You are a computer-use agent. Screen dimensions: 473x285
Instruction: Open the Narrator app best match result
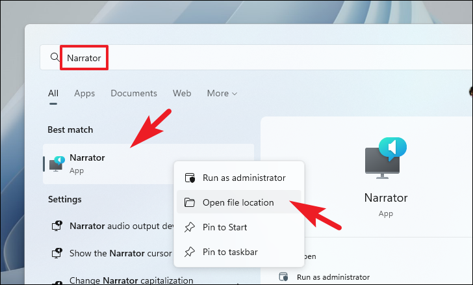148,164
